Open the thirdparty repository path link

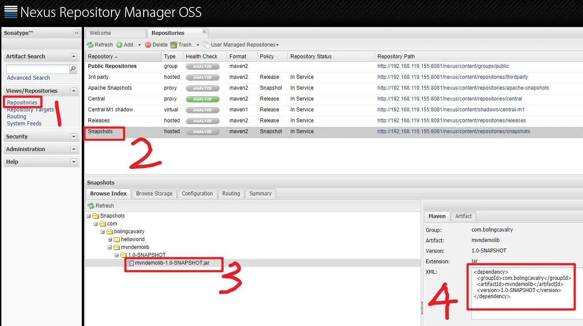coord(453,77)
